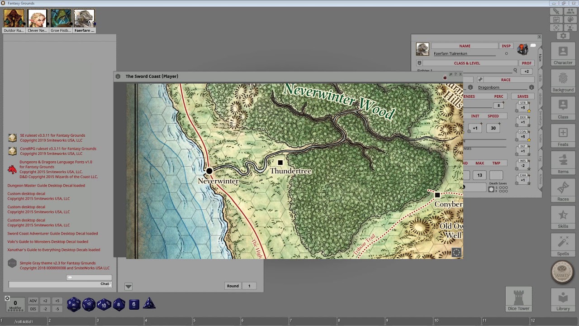Switch to the Actions tab
The height and width of the screenshot is (326, 579).
(x=540, y=179)
